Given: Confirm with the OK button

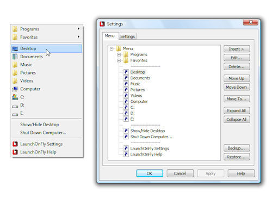Looking at the screenshot, I should [150, 174].
